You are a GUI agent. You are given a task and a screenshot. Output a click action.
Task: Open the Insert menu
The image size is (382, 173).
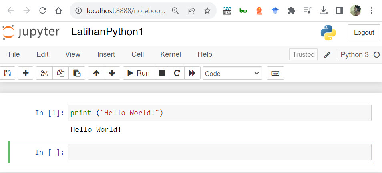(106, 54)
